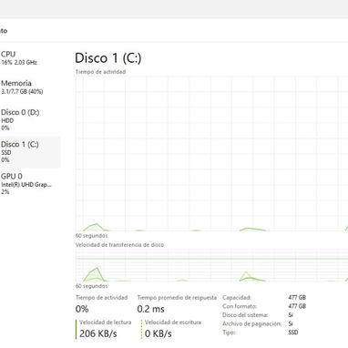Click the Capacidad 477 GB value

pyautogui.click(x=297, y=298)
